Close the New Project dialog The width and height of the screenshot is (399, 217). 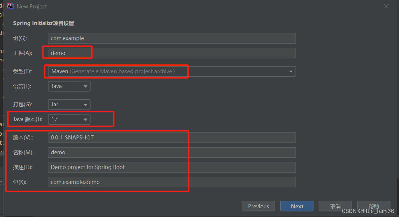tap(386, 6)
